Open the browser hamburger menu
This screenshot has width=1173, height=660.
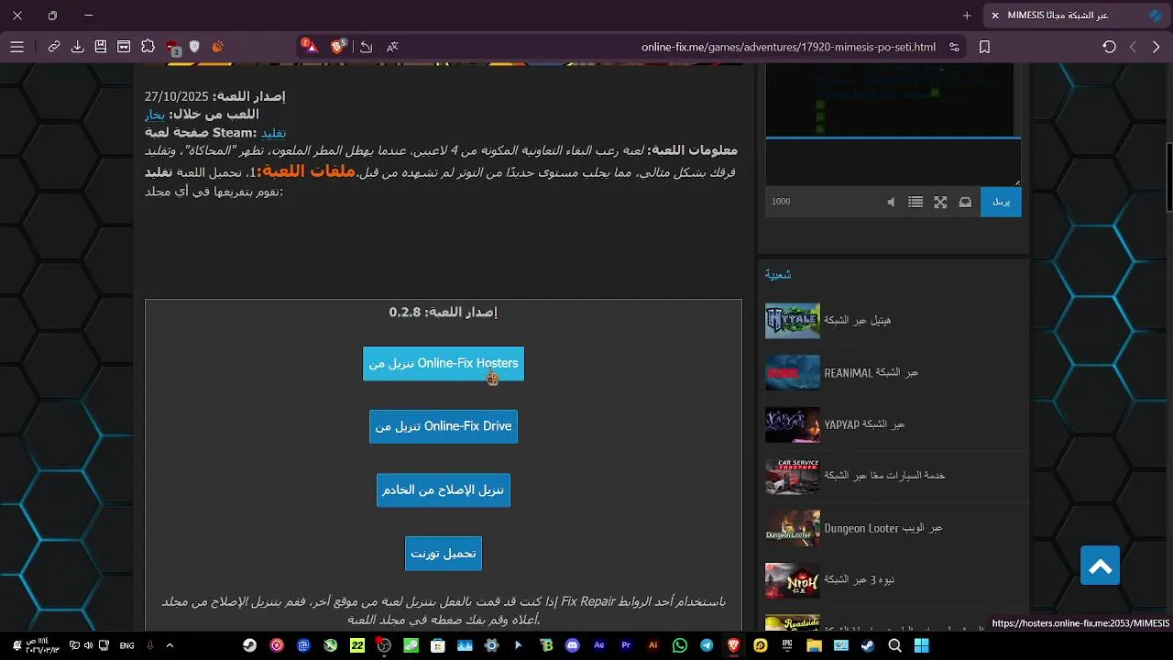[x=16, y=47]
